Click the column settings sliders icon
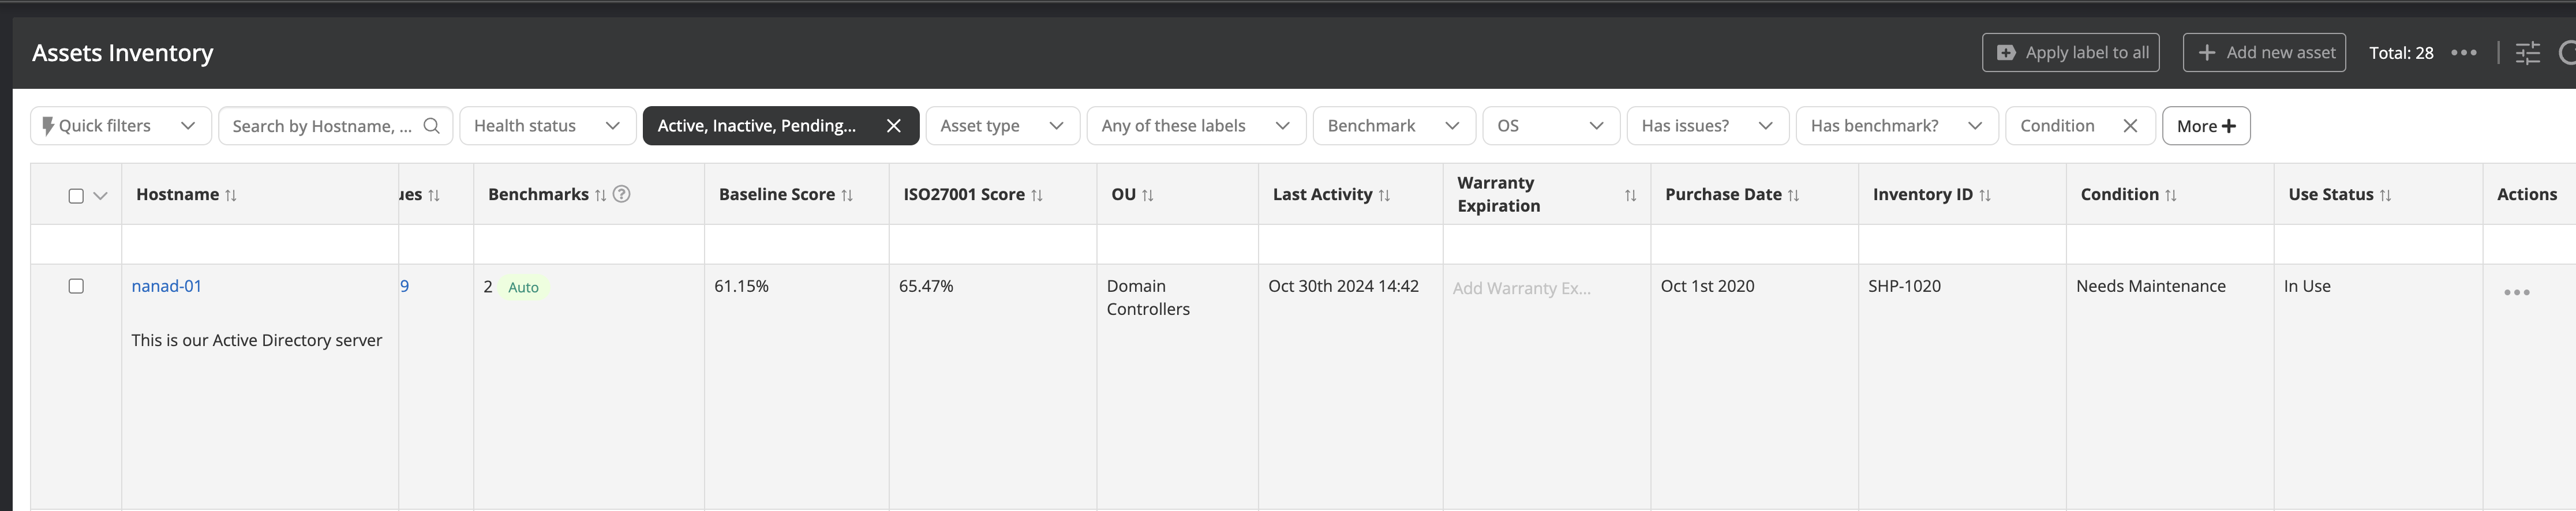This screenshot has height=511, width=2576. (2527, 53)
